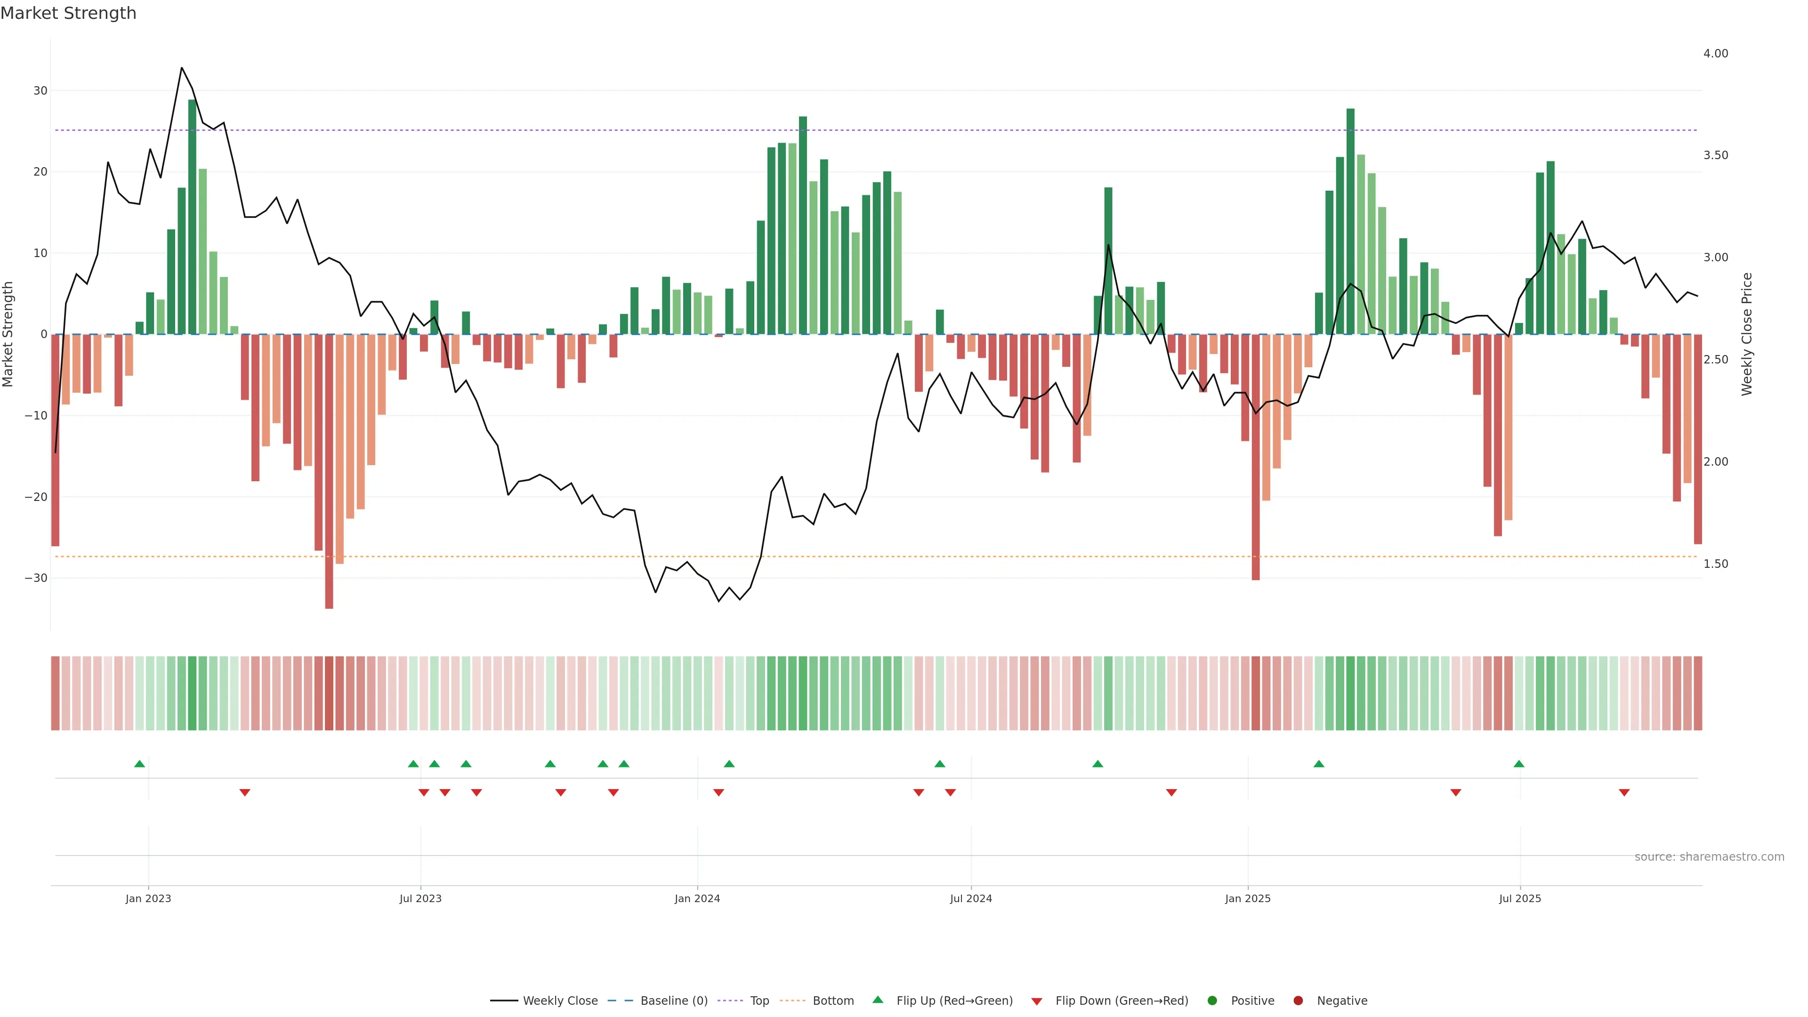The image size is (1808, 1017).
Task: Click Flip Down red triangle legend icon
Action: pos(1037,1001)
